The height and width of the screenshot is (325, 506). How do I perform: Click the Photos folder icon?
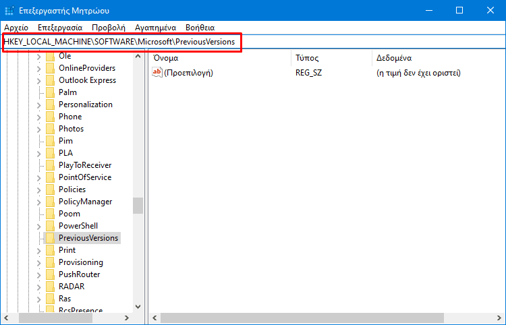(x=50, y=129)
